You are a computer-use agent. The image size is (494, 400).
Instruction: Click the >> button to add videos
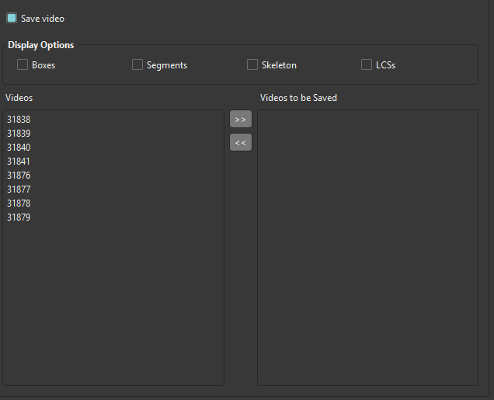[241, 119]
